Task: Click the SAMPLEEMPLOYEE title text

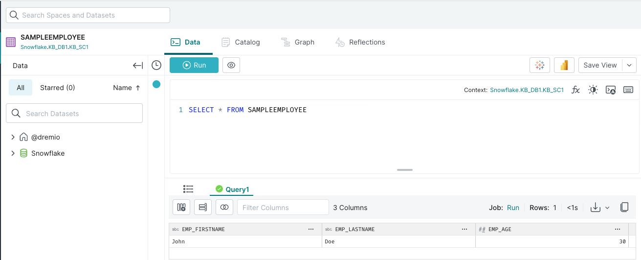Action: (53, 37)
